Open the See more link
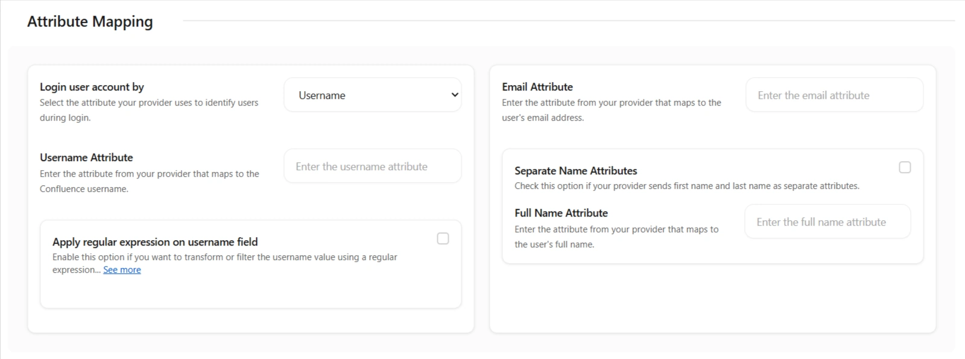 (x=122, y=270)
